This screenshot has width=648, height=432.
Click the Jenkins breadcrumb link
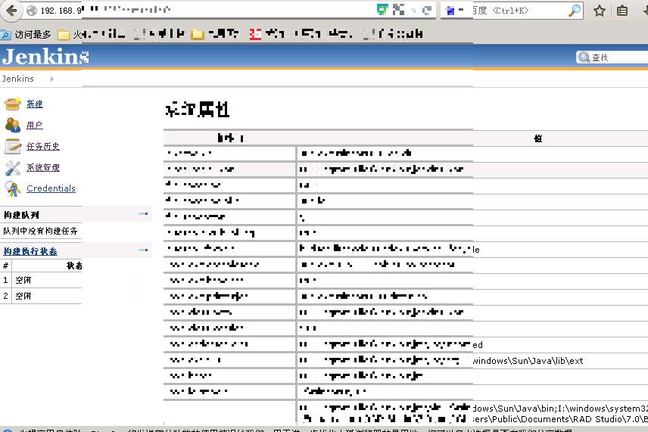click(x=17, y=79)
